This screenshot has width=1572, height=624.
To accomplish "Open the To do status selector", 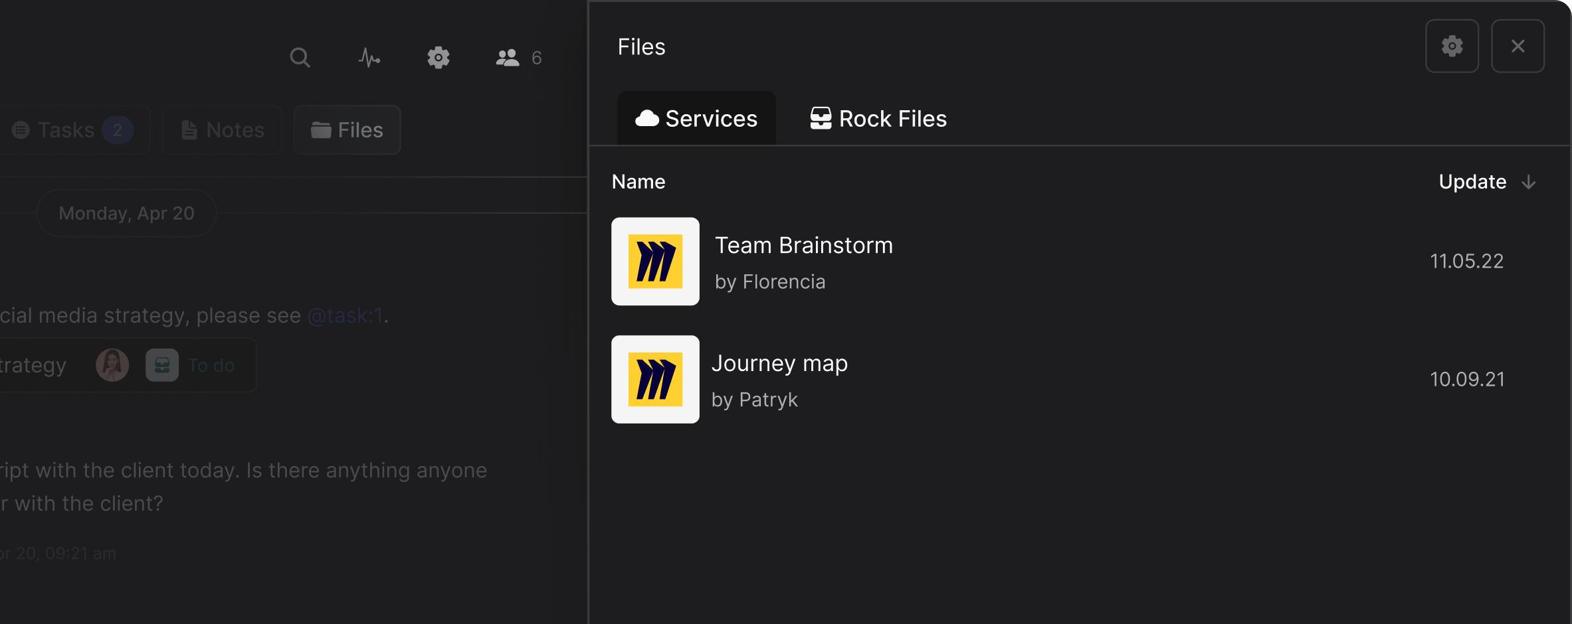I will coord(211,364).
